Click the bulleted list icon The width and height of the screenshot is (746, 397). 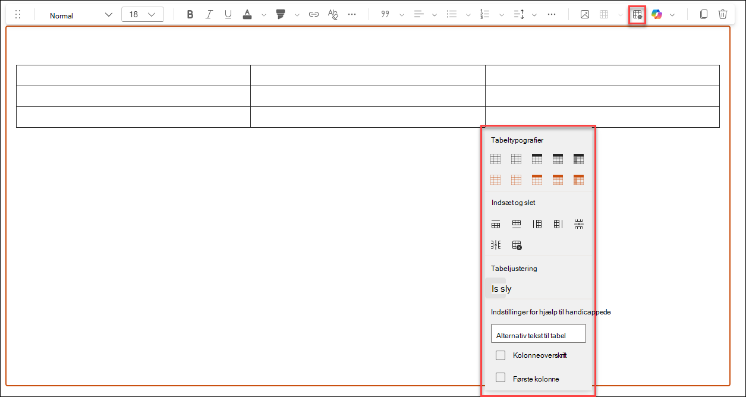(x=452, y=15)
